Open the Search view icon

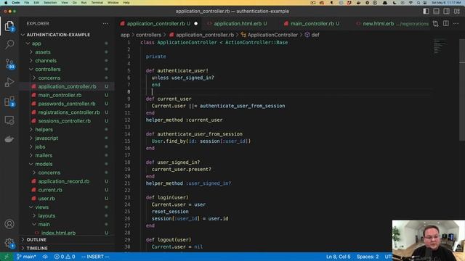(9, 44)
